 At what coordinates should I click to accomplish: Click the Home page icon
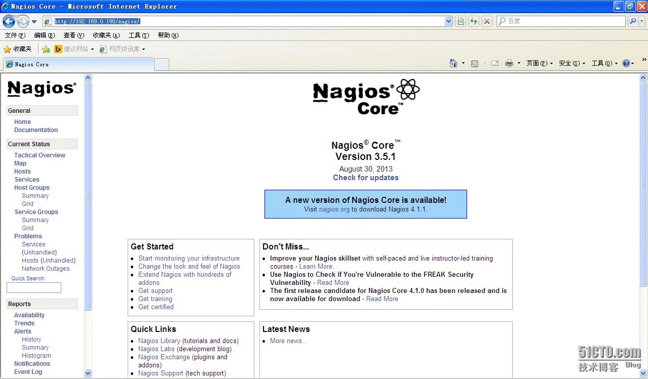tap(453, 63)
